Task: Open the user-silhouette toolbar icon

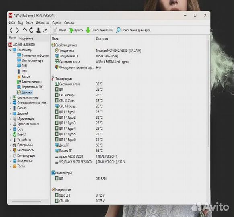Action: (x=38, y=30)
